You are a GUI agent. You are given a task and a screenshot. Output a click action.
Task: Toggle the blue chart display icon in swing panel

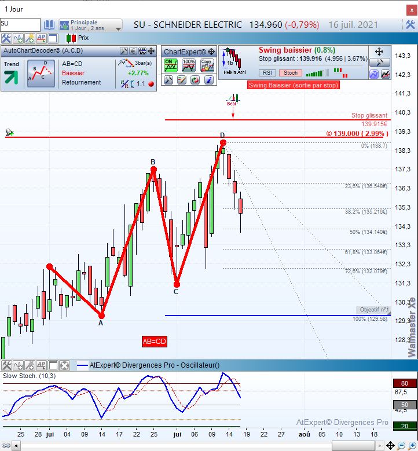click(374, 74)
